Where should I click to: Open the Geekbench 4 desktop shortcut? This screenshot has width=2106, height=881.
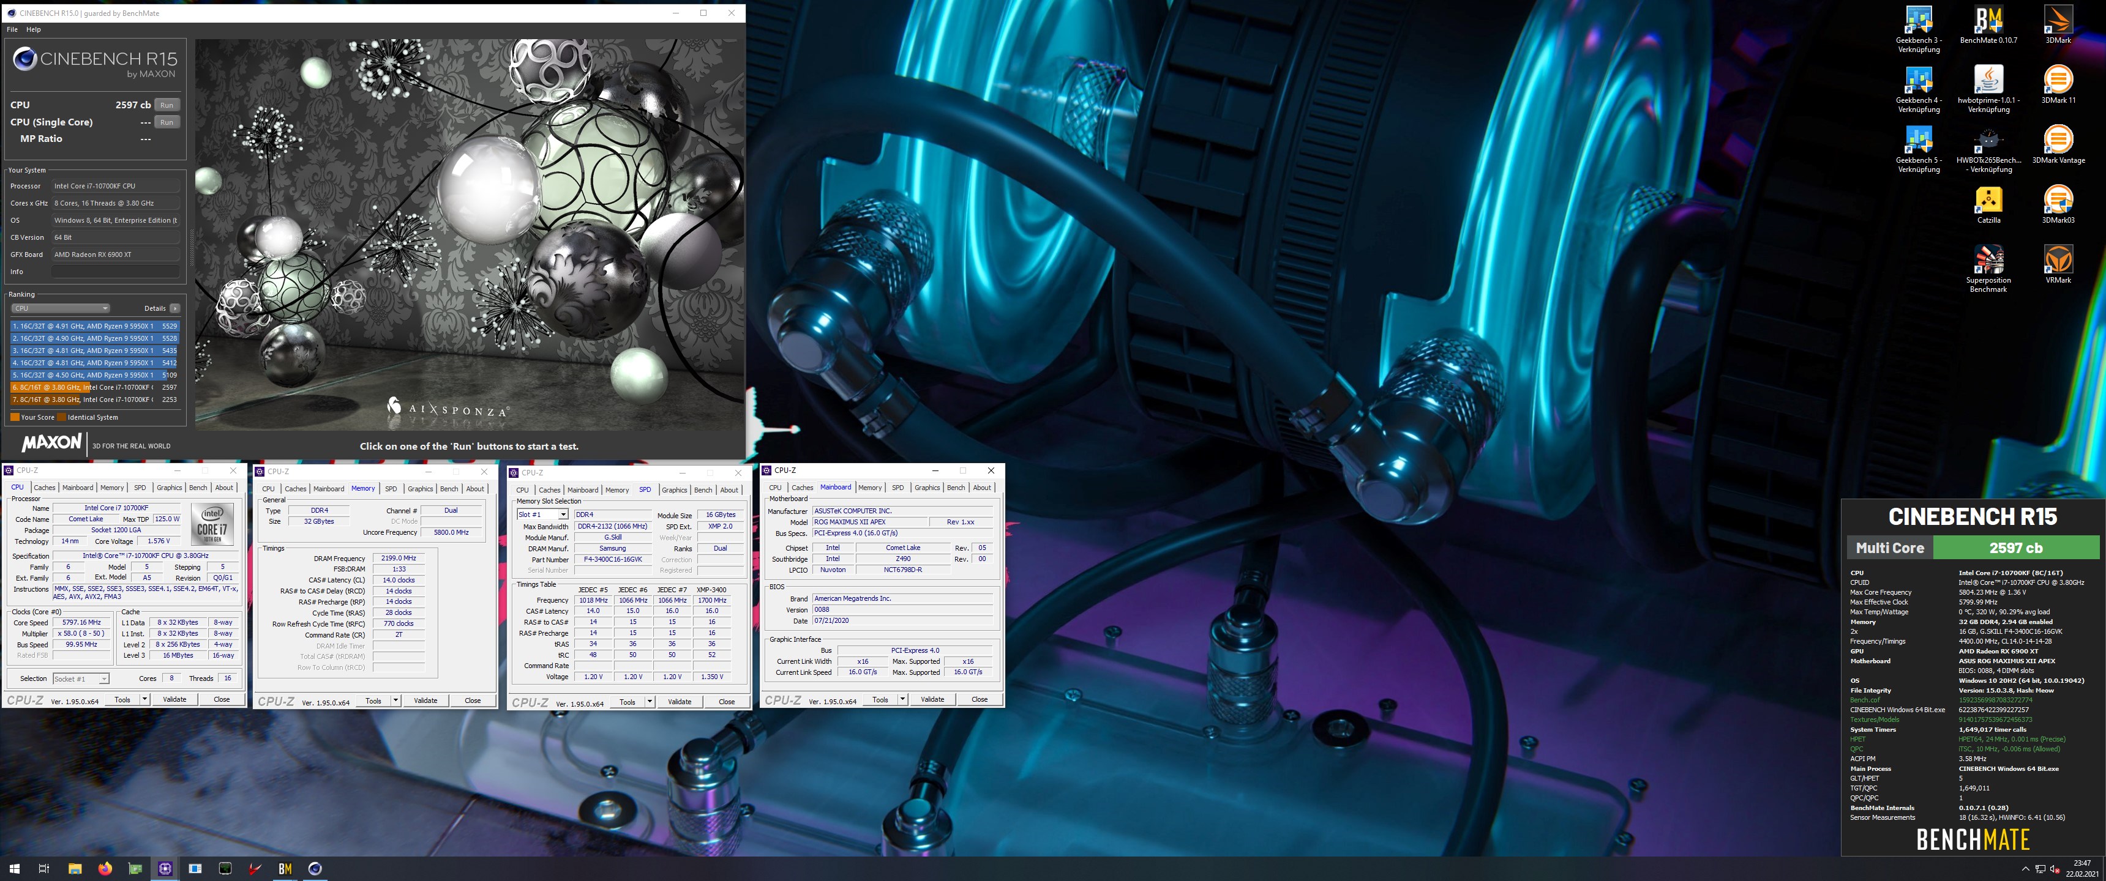tap(1918, 90)
